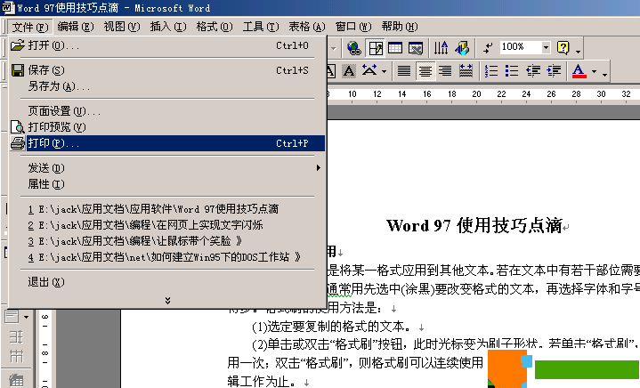The width and height of the screenshot is (640, 388).
Task: Toggle Distributed alignment
Action: pyautogui.click(x=466, y=71)
